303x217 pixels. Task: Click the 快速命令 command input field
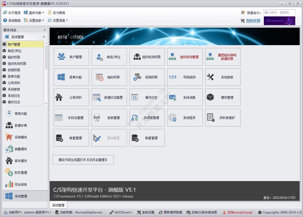pos(279,12)
